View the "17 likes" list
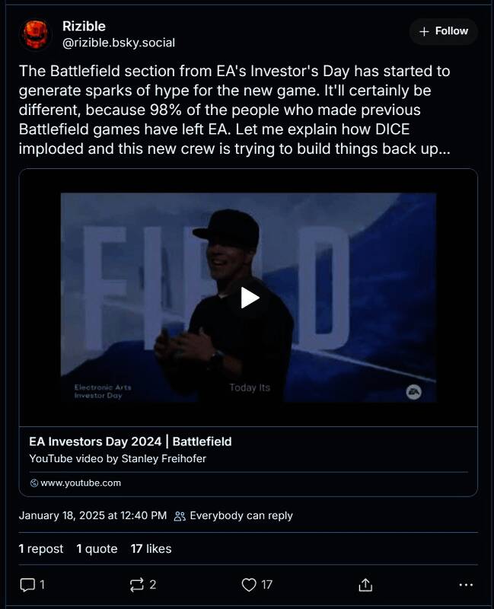 click(151, 548)
